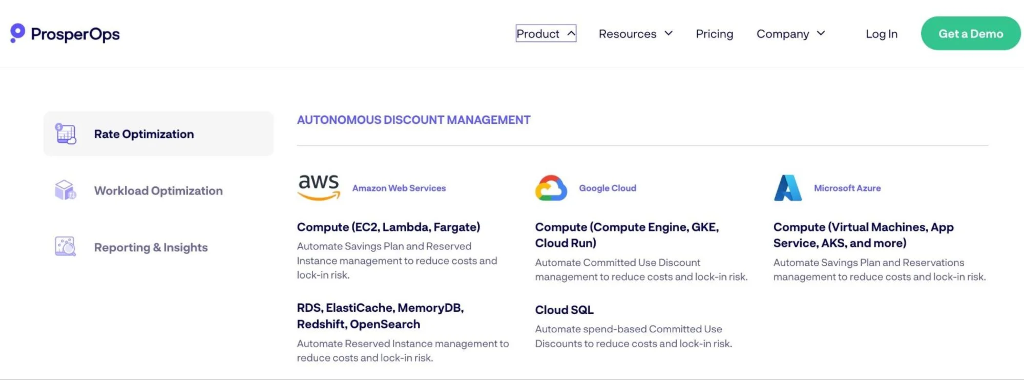Click 'Automate Committed Use Discount' description
The height and width of the screenshot is (380, 1024).
click(641, 269)
